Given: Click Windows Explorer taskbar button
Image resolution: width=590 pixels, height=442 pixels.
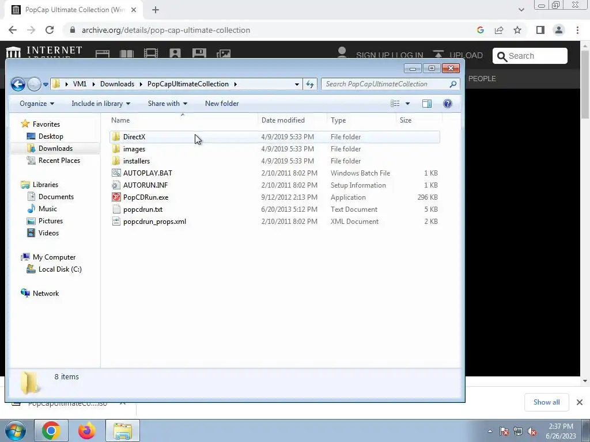Looking at the screenshot, I should (123, 430).
